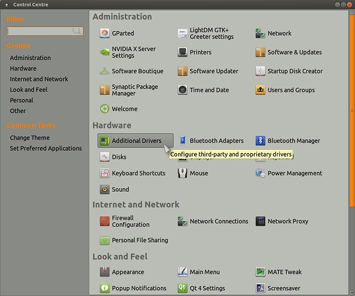
Task: Click the vertical scrollbar handle
Action: click(352, 111)
